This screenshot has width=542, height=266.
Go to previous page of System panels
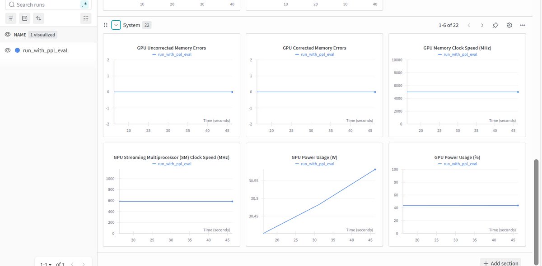click(x=469, y=25)
